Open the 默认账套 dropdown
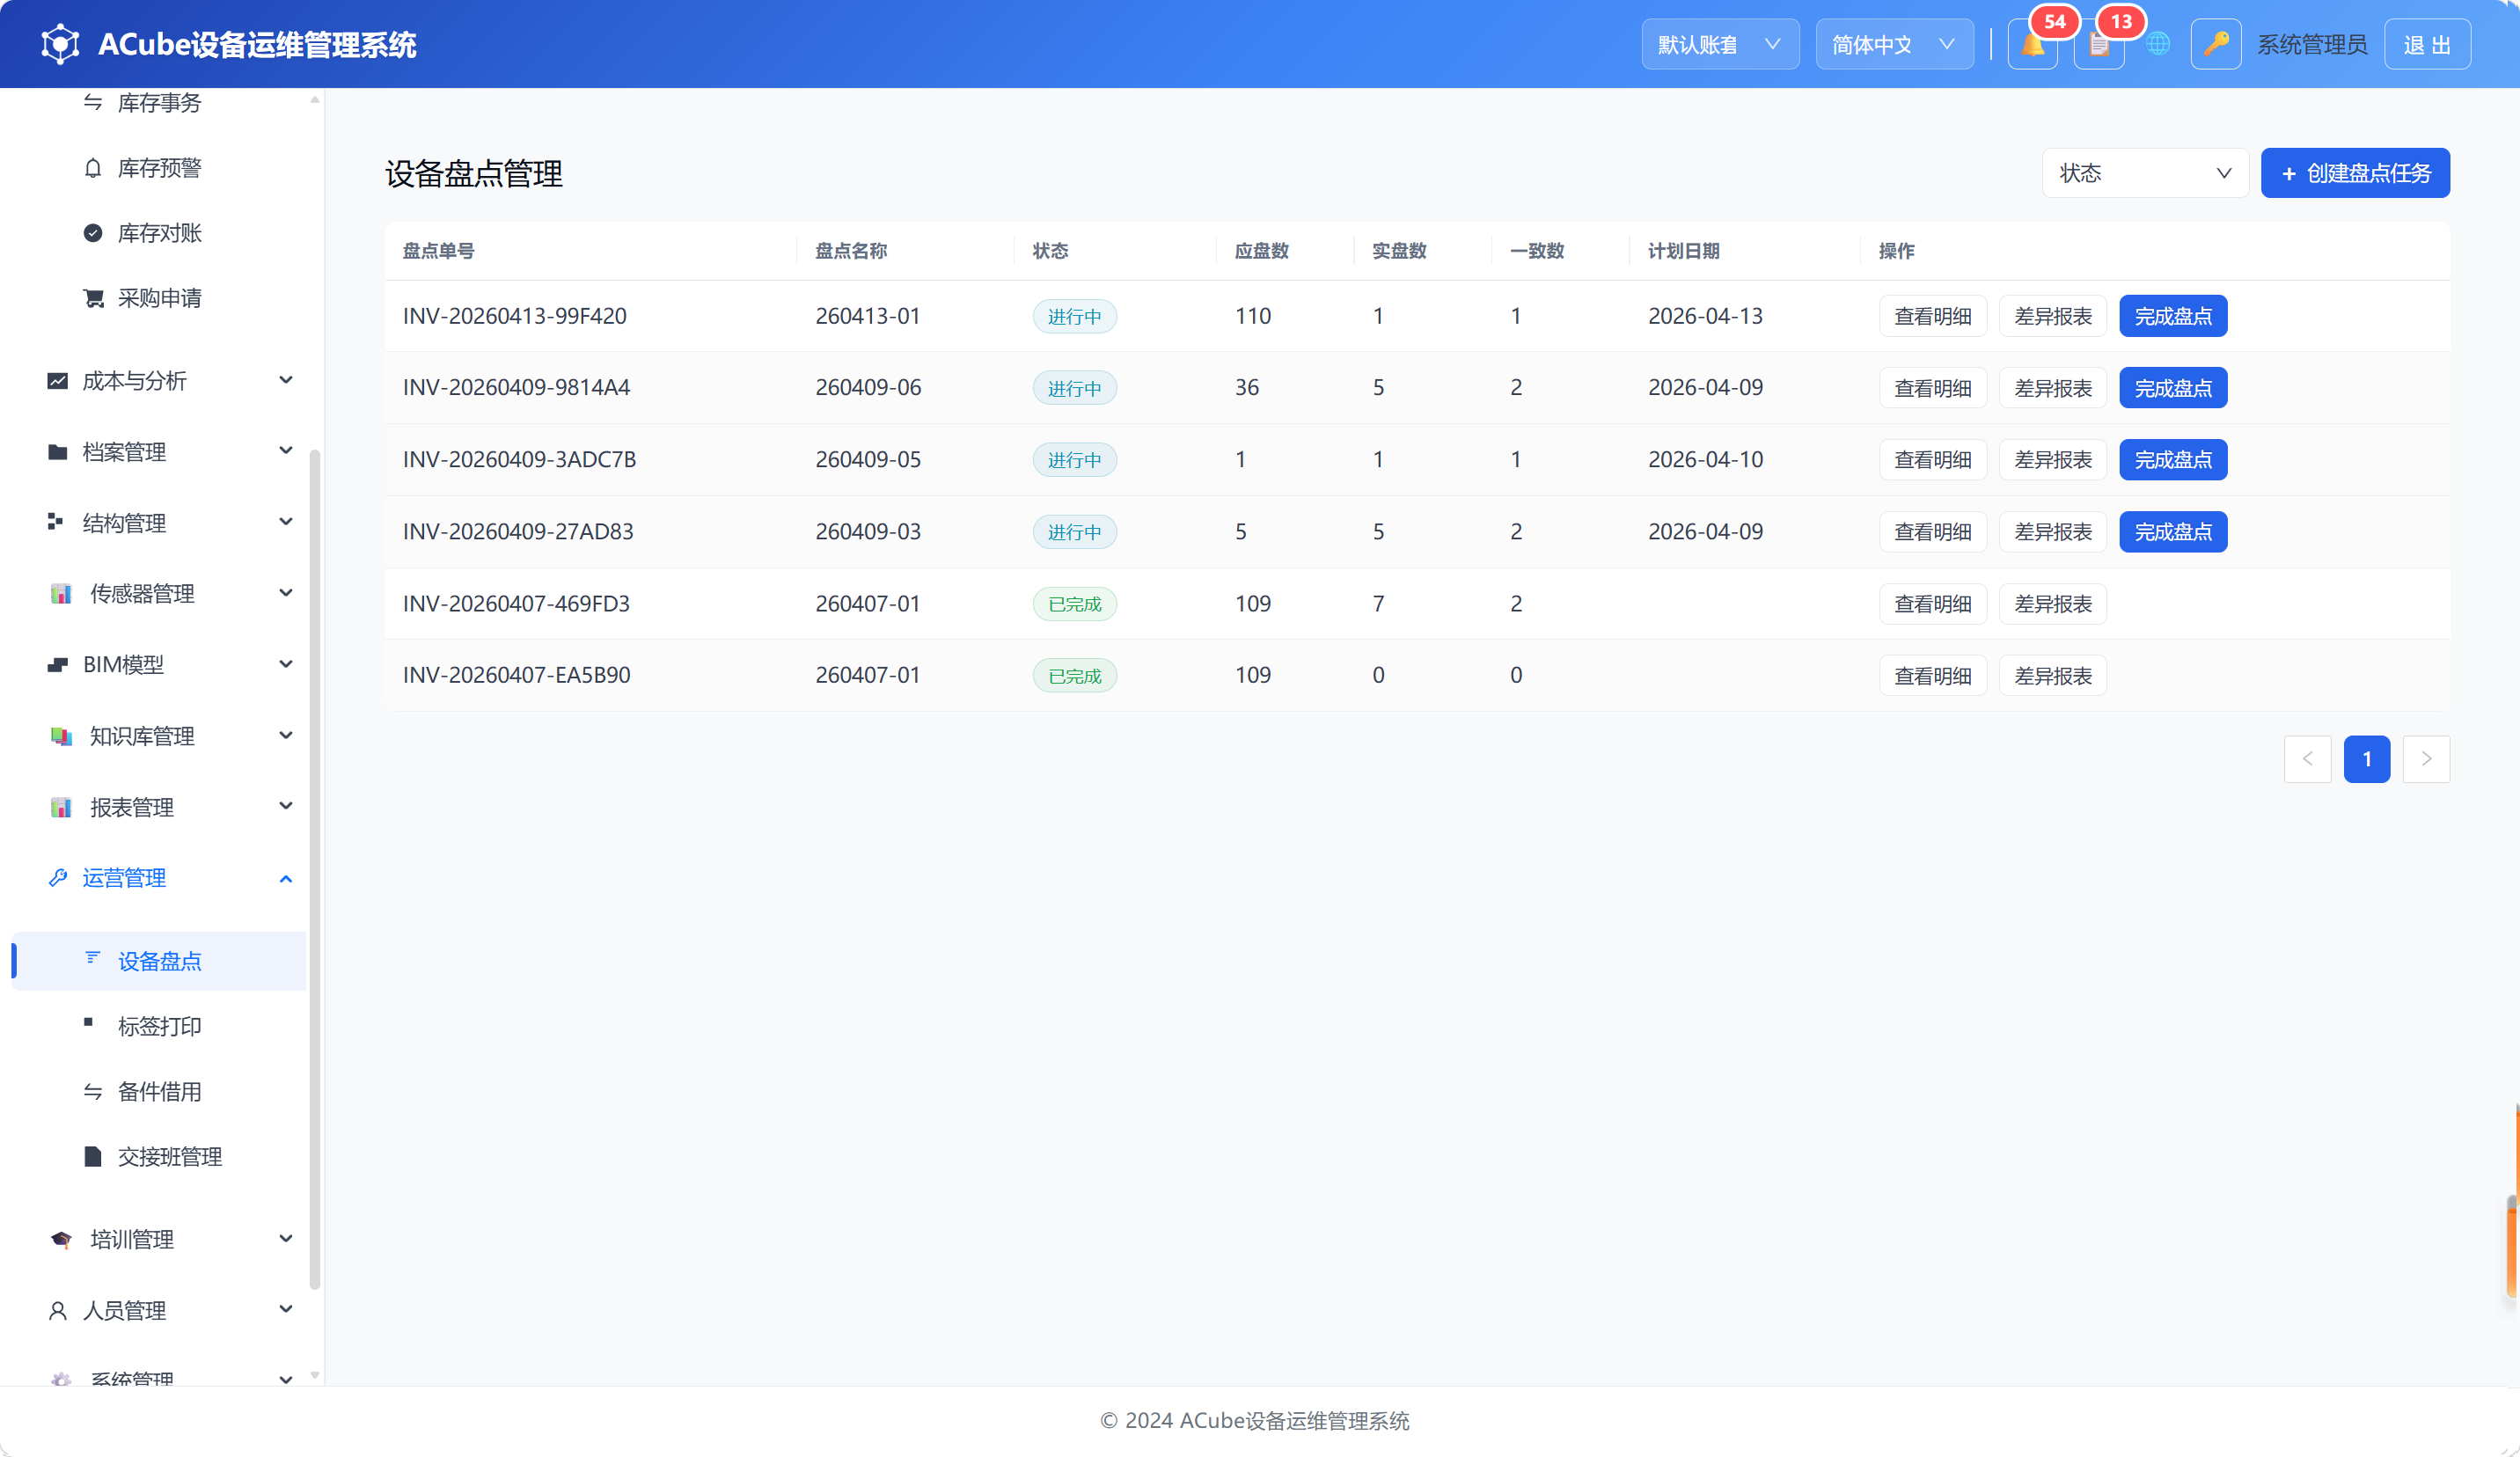2520x1457 pixels. click(1720, 45)
